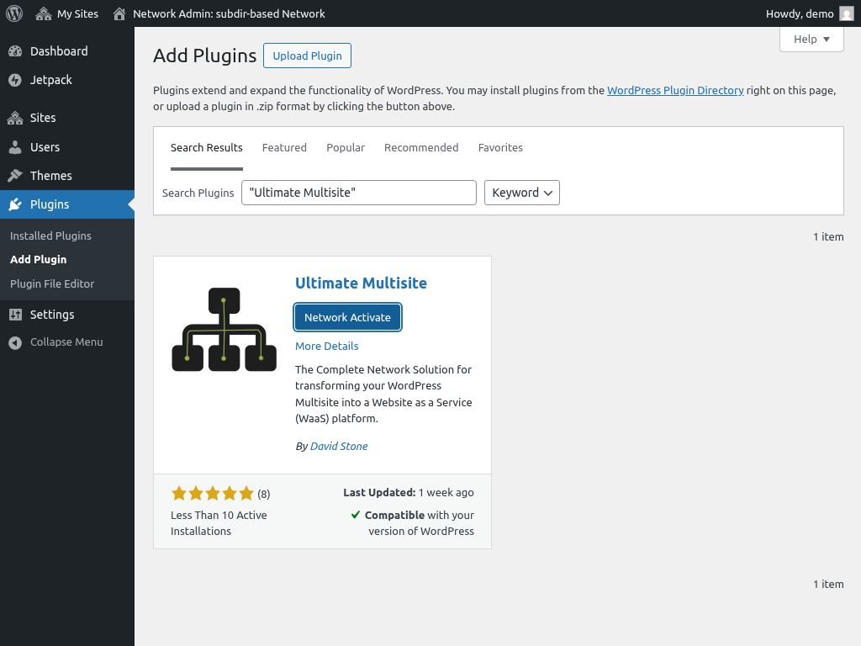
Task: Click the top 1 item count
Action: [828, 236]
